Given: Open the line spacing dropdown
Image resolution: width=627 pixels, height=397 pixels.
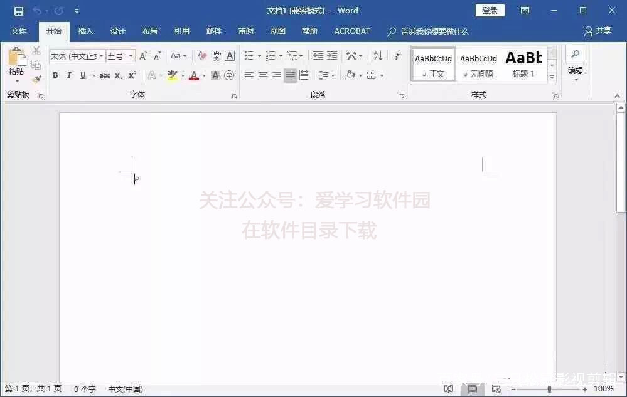Looking at the screenshot, I should [326, 75].
